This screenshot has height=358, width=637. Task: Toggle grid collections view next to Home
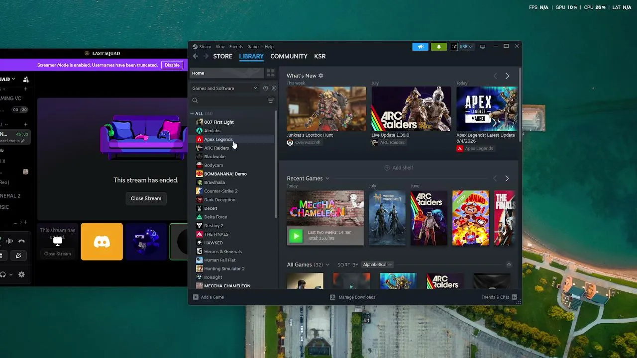tap(271, 73)
